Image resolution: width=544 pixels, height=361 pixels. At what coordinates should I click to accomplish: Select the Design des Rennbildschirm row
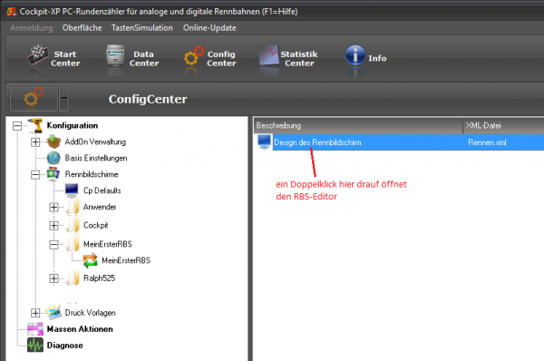pyautogui.click(x=408, y=142)
